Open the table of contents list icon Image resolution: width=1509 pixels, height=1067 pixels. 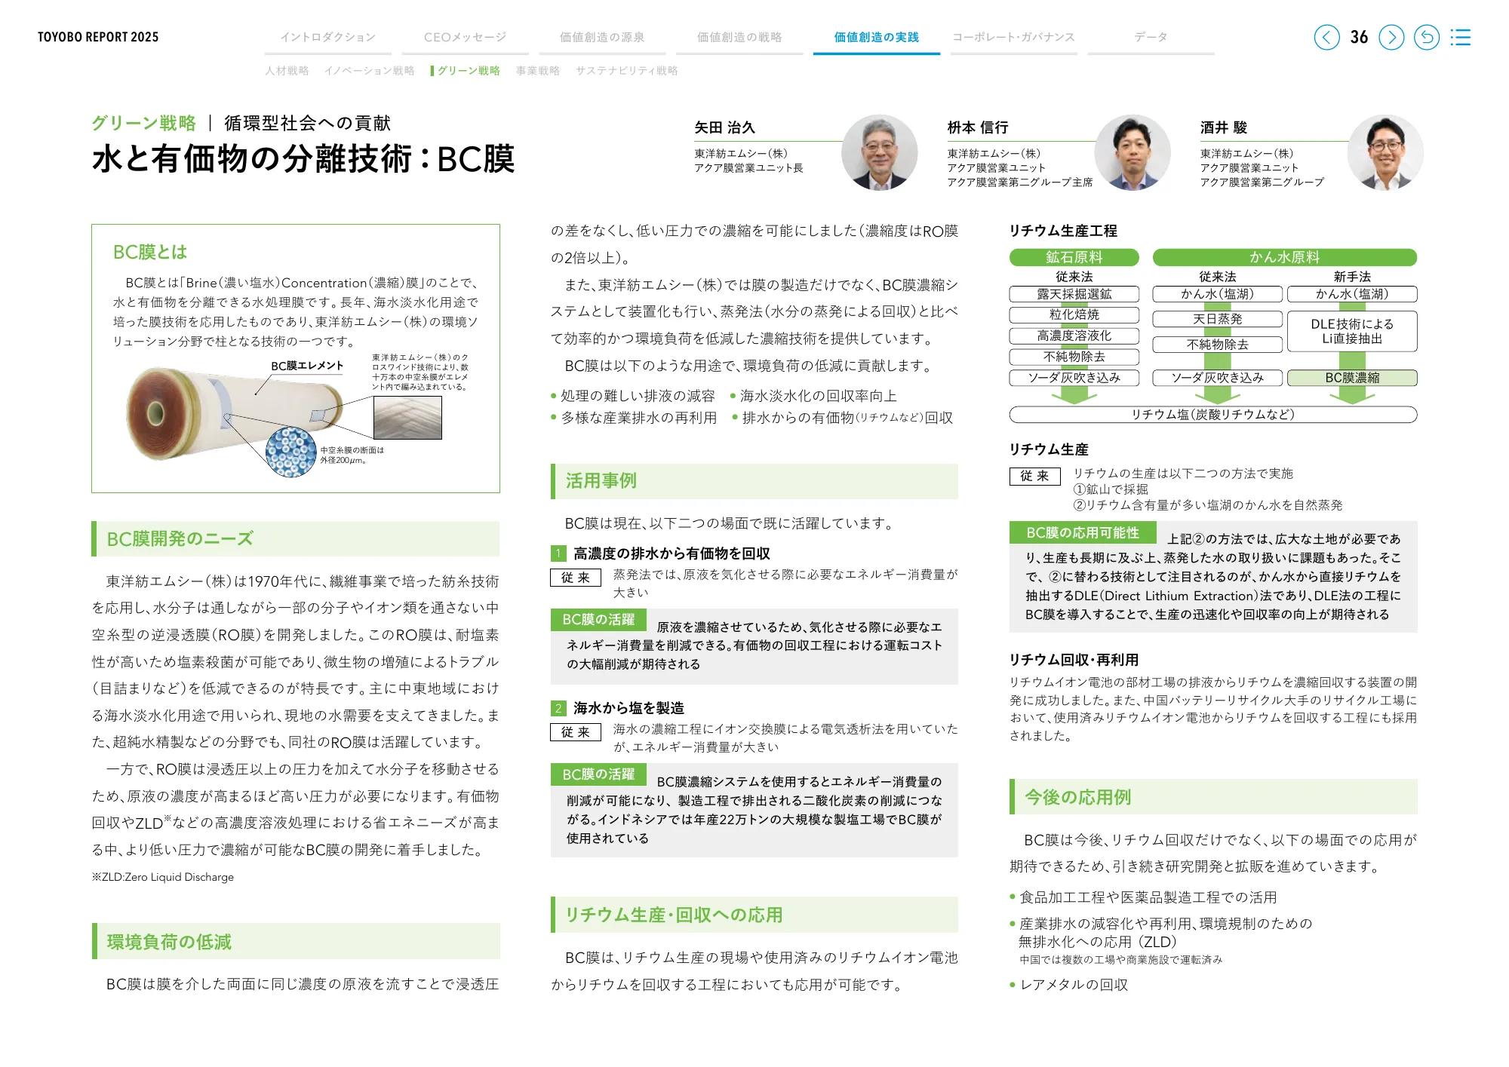tap(1461, 36)
